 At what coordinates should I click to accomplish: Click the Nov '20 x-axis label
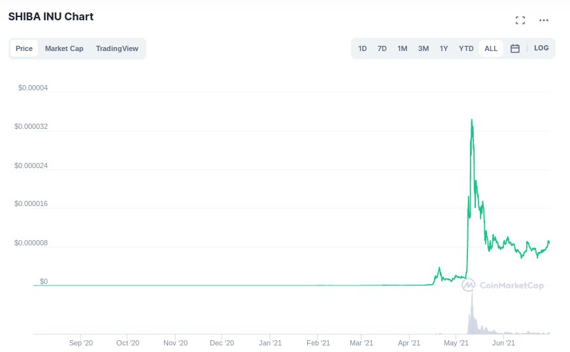click(176, 343)
